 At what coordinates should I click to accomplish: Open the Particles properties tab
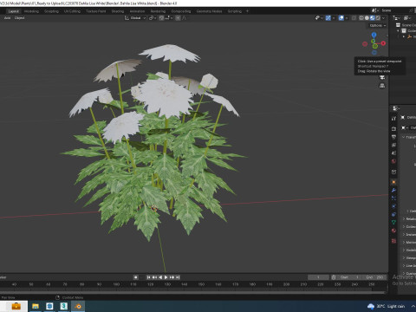[x=393, y=198]
